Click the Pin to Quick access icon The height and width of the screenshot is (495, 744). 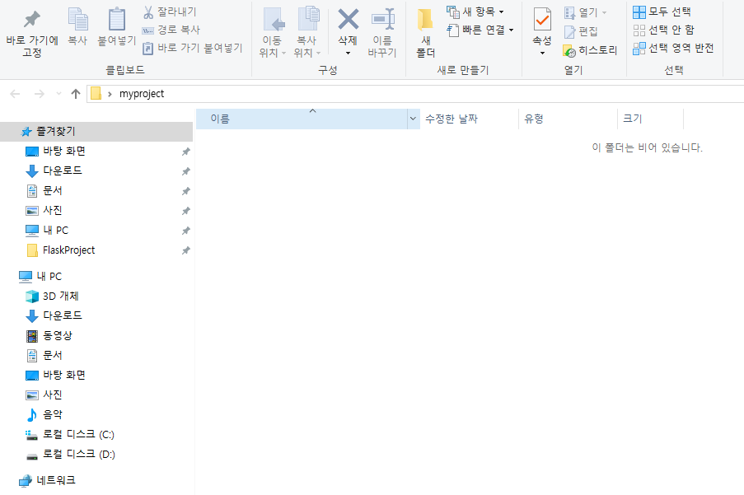coord(32,19)
